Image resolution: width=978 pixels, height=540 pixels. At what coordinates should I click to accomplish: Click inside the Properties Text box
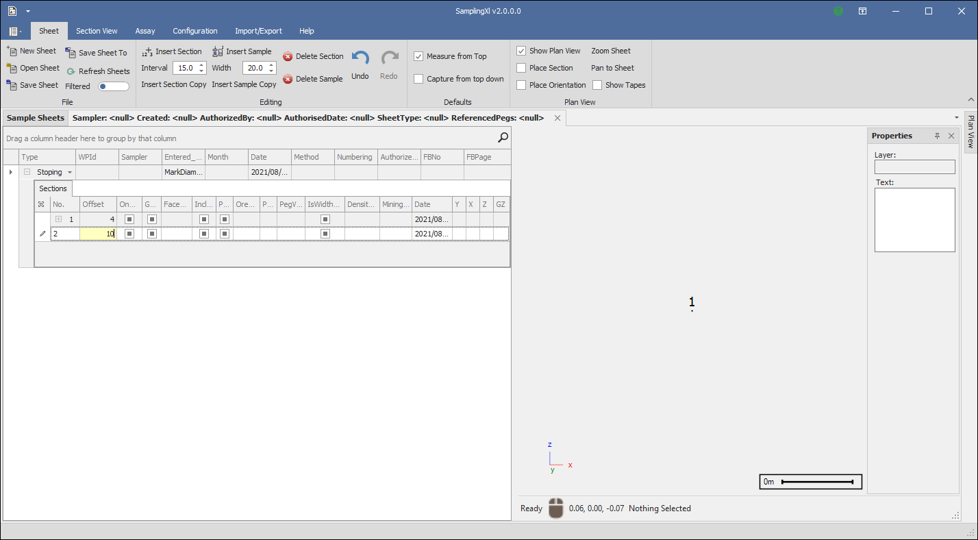tap(914, 219)
